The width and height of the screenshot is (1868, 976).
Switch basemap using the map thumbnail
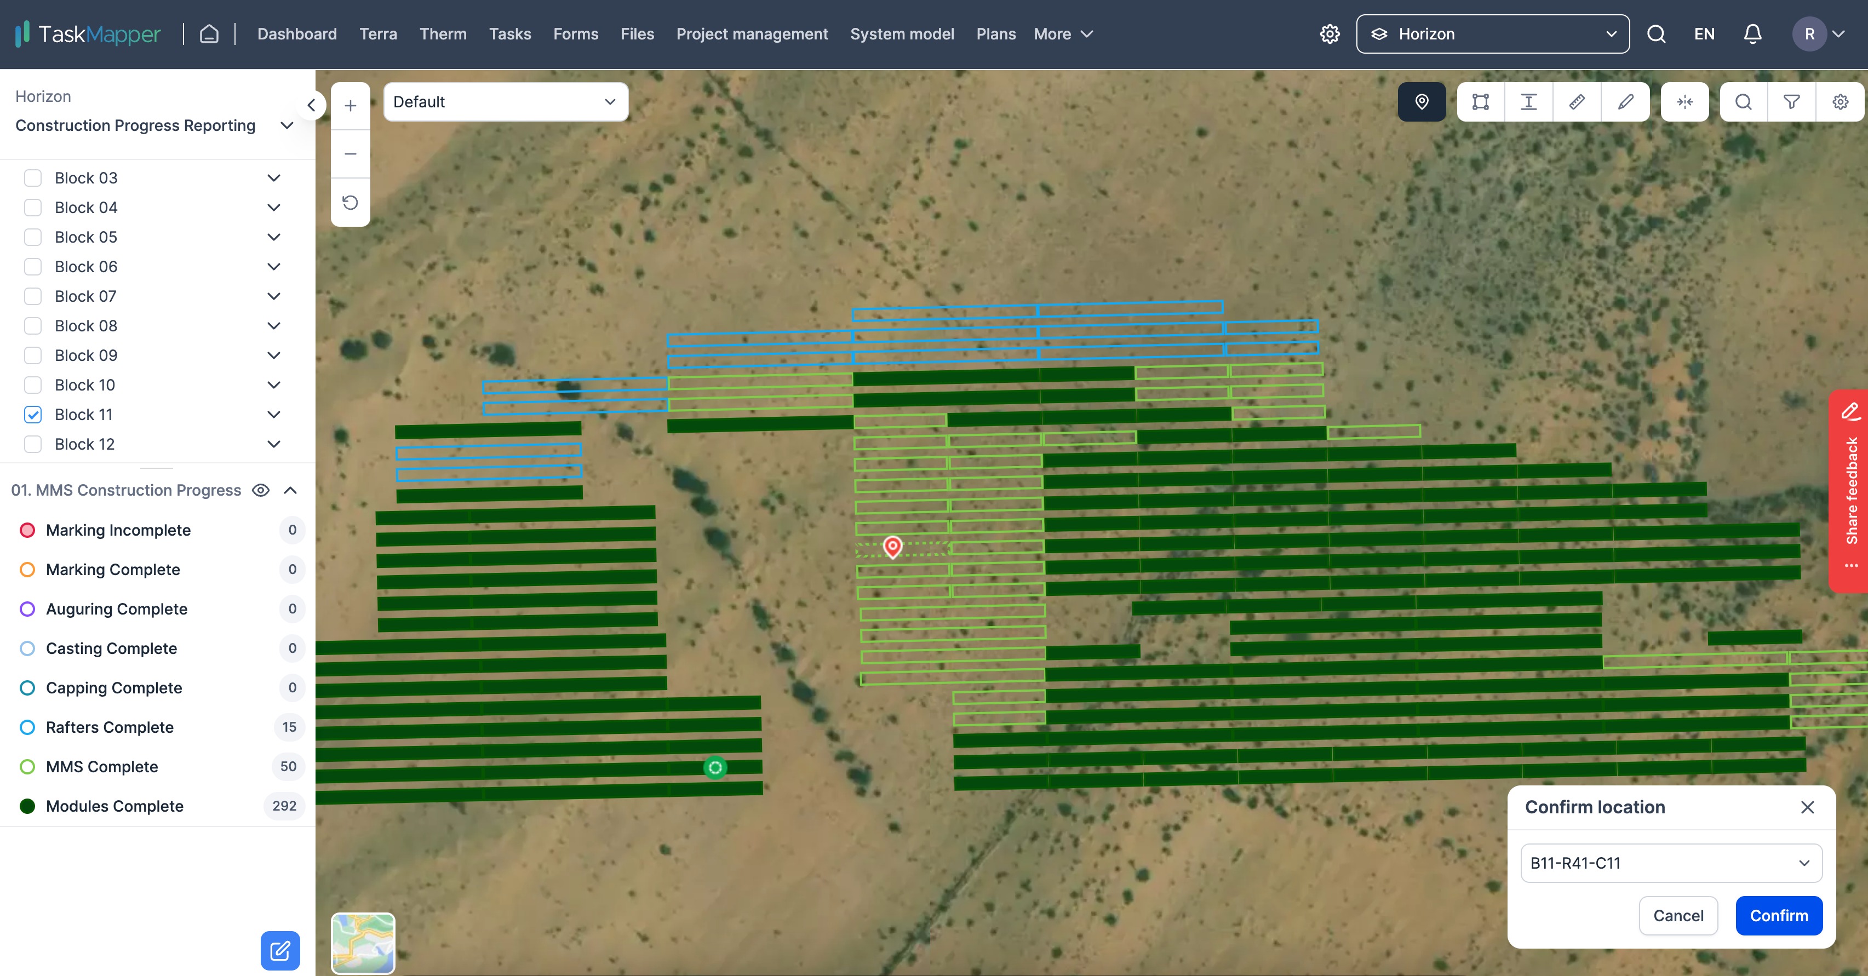coord(363,943)
